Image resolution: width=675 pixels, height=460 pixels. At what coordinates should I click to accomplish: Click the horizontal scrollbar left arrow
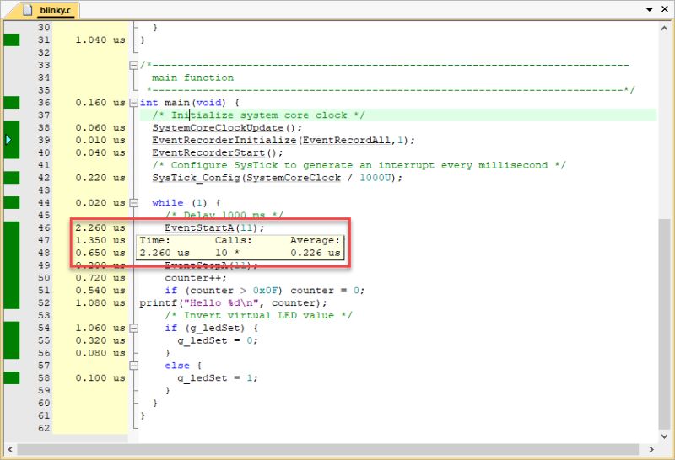click(x=10, y=450)
